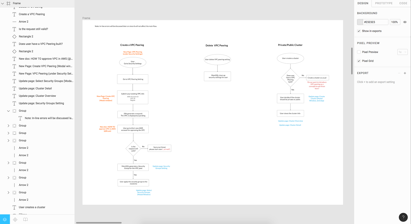Screen dimensions: 411x224
Task: Add an export setting with plus icon
Action: coord(405,73)
